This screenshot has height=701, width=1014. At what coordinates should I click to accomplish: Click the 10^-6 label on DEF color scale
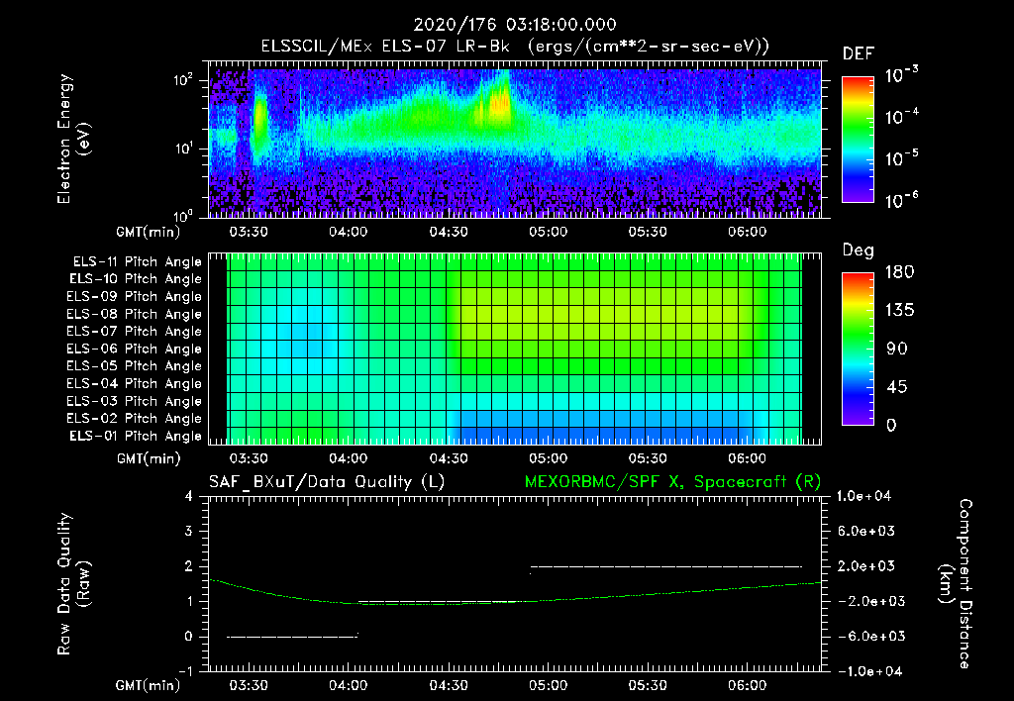point(901,200)
